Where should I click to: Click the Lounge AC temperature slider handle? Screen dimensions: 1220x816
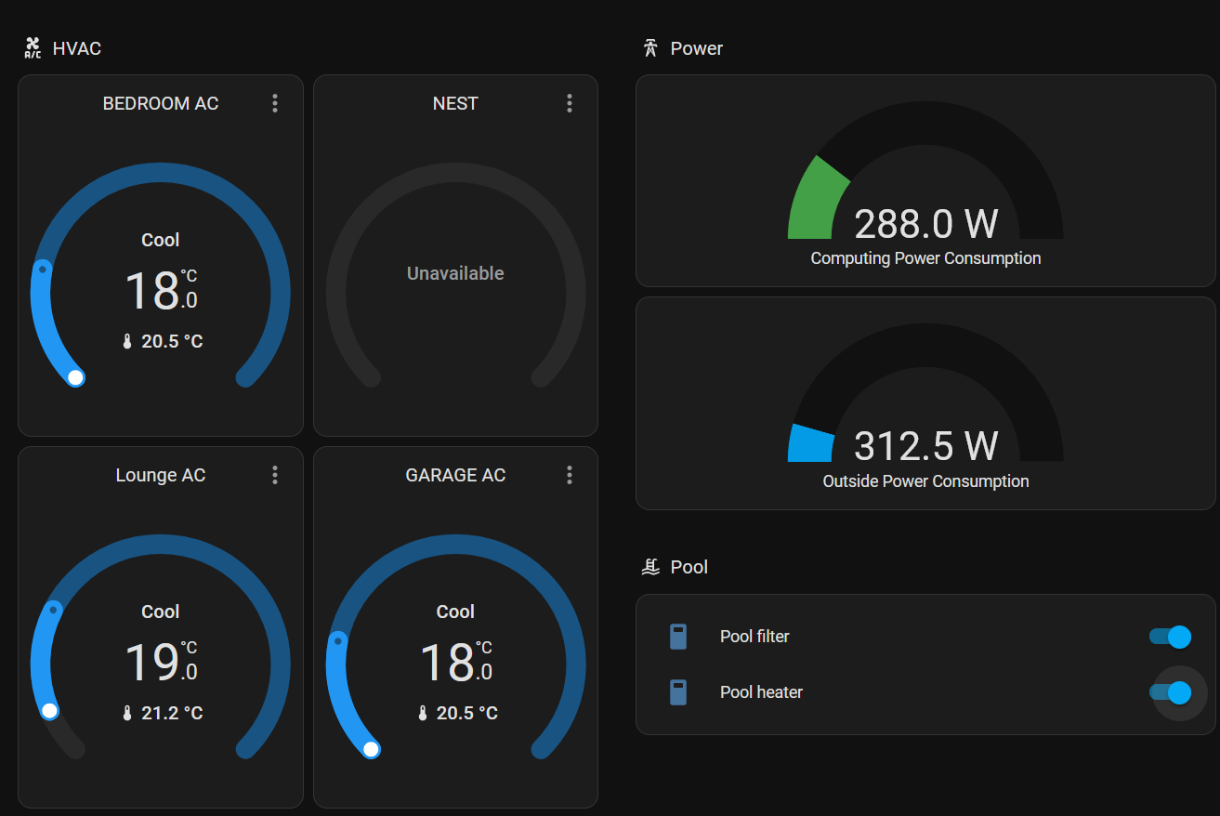pos(50,711)
